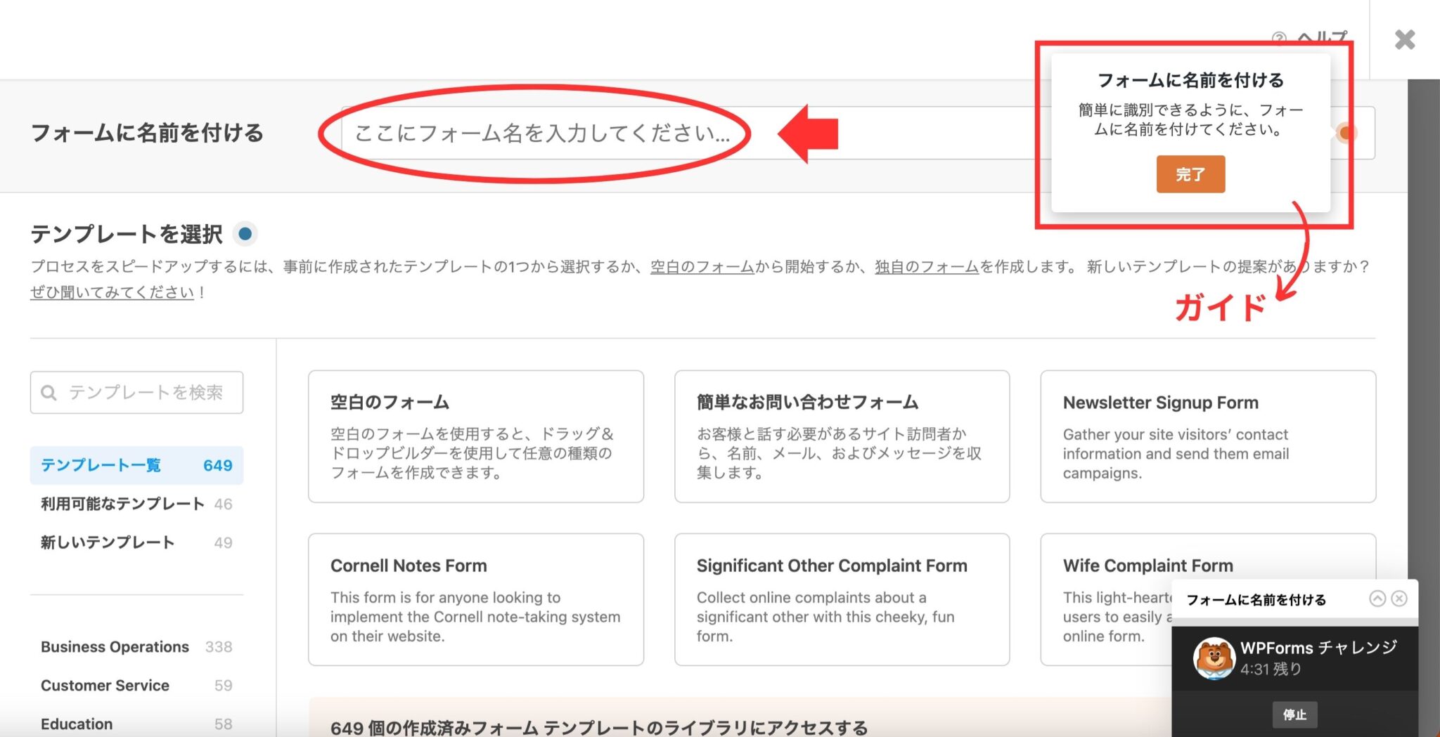
Task: Click the magnifier icon in template search box
Action: tap(49, 393)
